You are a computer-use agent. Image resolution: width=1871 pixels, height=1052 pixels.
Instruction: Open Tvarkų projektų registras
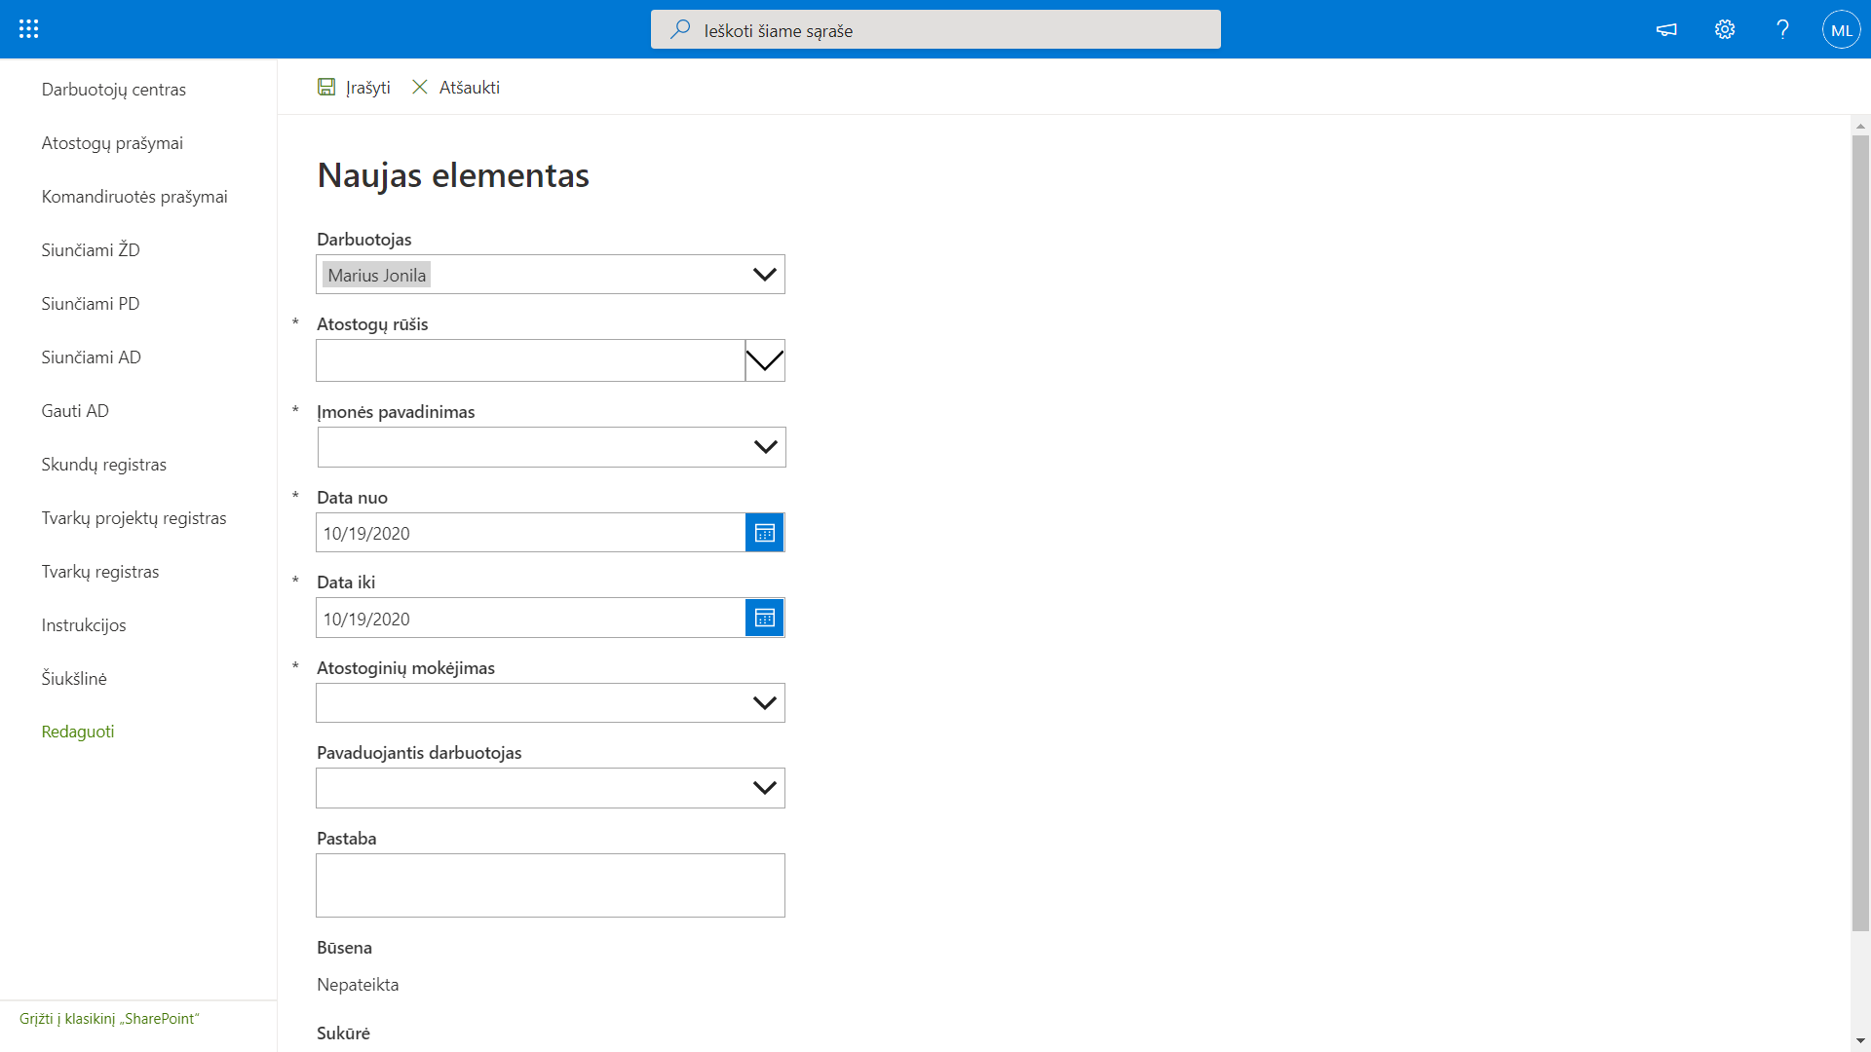point(134,517)
